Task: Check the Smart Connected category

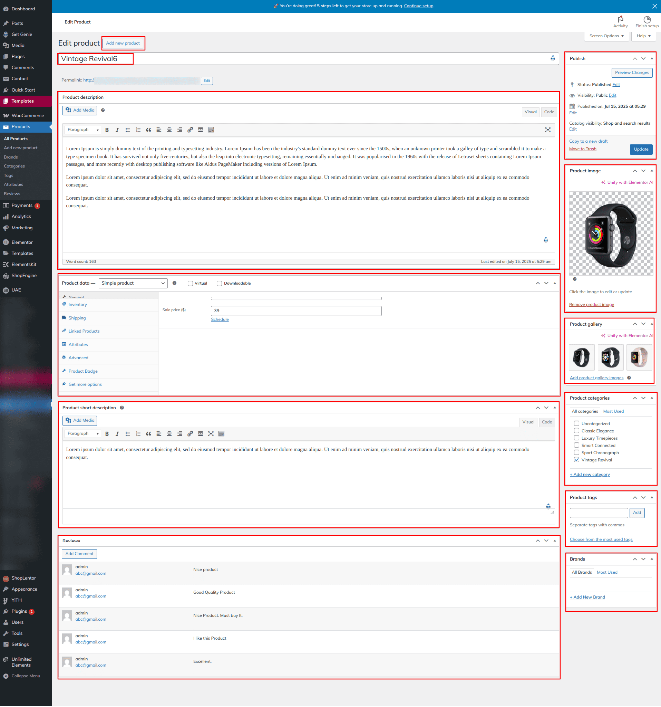Action: coord(577,445)
